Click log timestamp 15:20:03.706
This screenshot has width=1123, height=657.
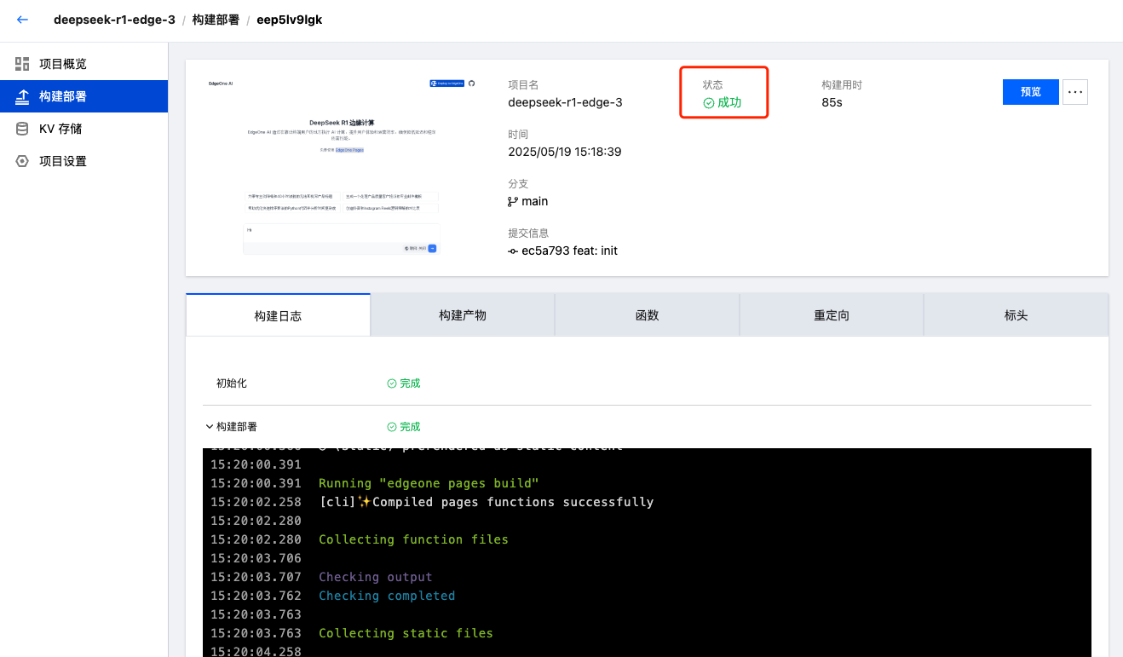coord(256,558)
